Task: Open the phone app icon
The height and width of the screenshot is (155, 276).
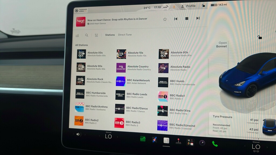Action: tap(215, 144)
